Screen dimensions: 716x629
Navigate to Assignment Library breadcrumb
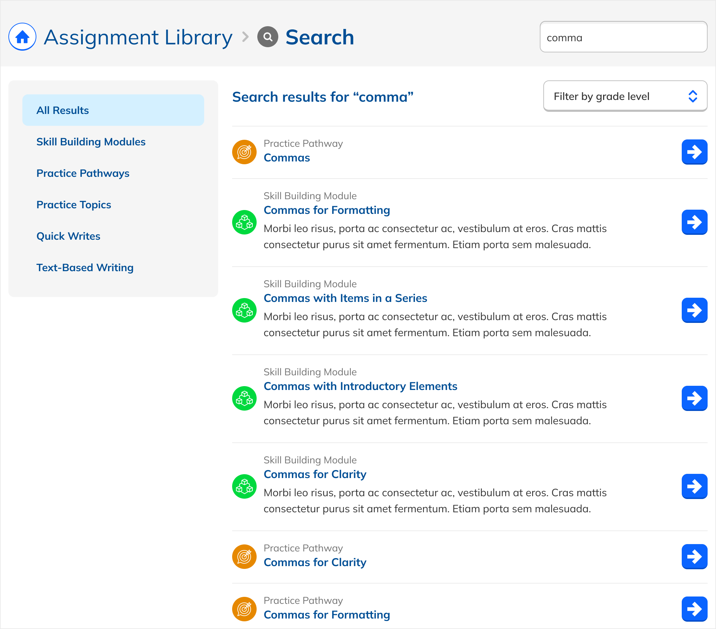click(138, 37)
